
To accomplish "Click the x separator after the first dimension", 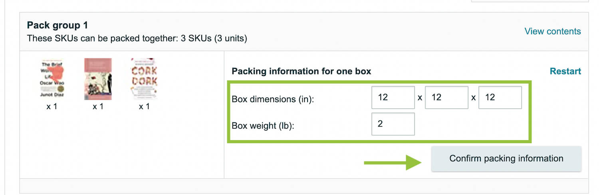I will [x=420, y=97].
